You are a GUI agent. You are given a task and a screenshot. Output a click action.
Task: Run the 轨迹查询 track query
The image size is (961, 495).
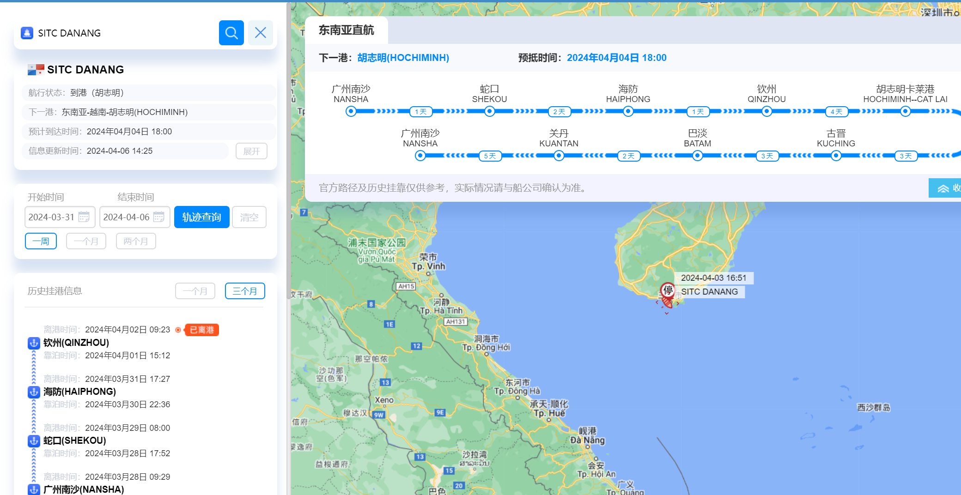[201, 217]
